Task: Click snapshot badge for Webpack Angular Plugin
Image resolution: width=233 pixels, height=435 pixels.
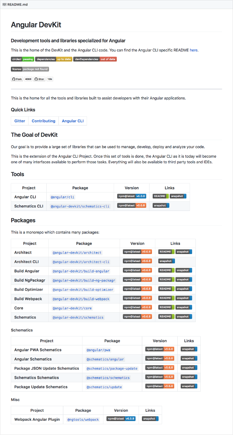Action: pos(150,419)
